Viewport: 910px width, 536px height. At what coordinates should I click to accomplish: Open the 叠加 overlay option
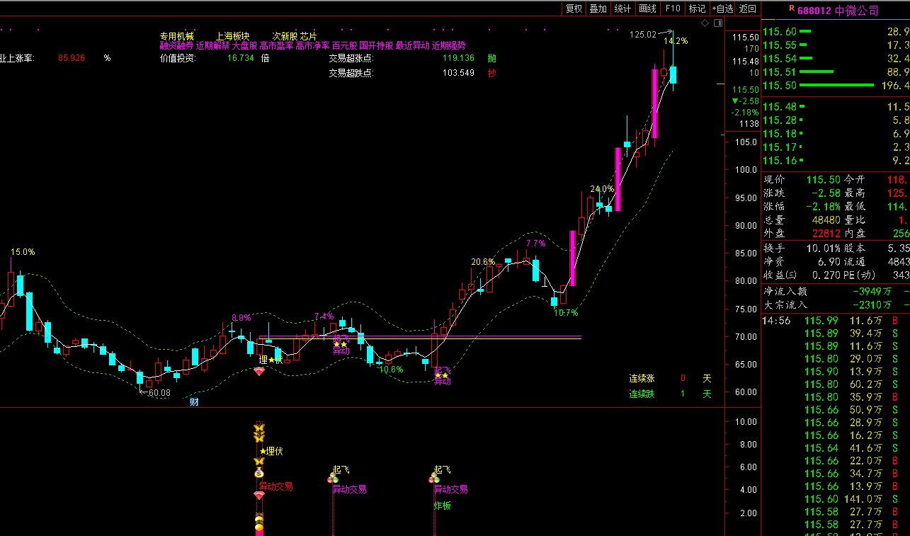point(598,8)
